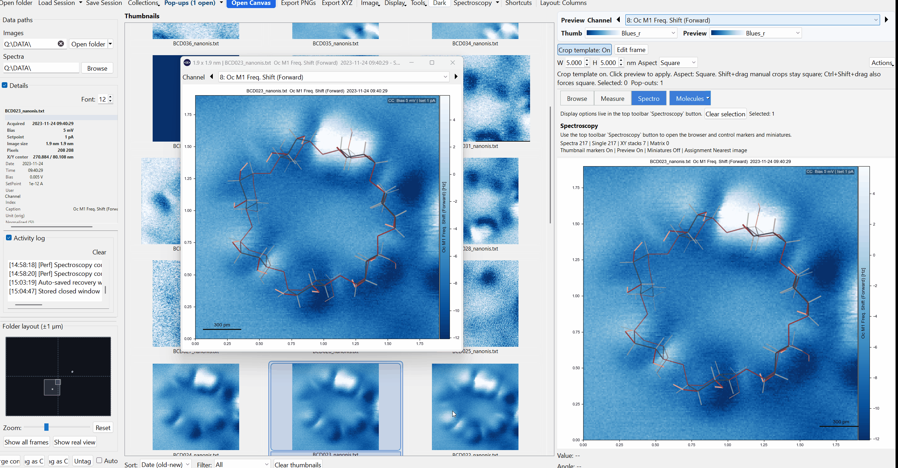Viewport: 898px width, 468px height.
Task: Increase crop width W stepper arrow
Action: pyautogui.click(x=587, y=60)
